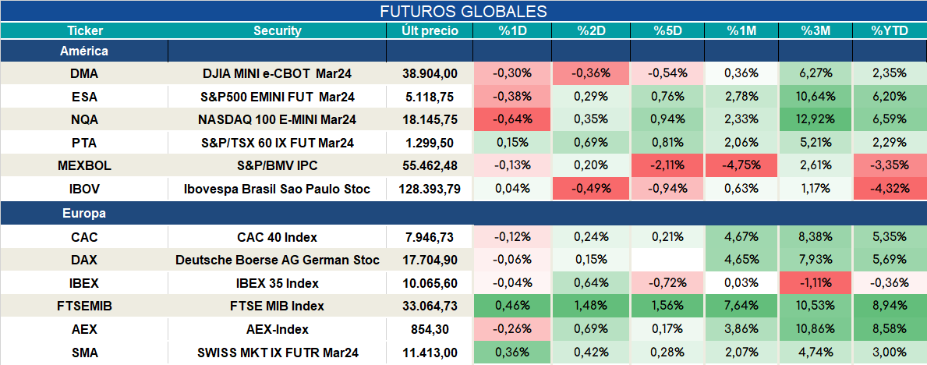Select the %1D column header

click(512, 31)
